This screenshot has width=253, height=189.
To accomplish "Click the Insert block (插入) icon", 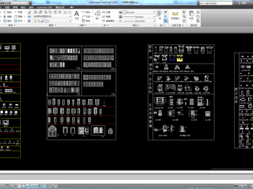I will 98,15.
